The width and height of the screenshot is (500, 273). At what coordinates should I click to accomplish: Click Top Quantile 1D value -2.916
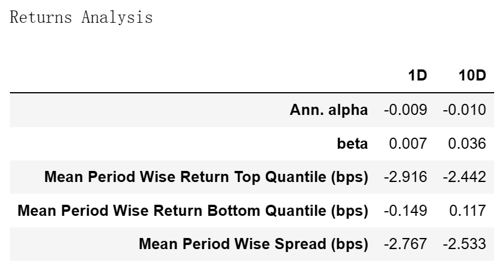(x=405, y=177)
